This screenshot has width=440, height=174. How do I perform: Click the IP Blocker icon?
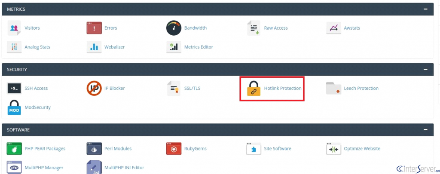click(x=94, y=88)
